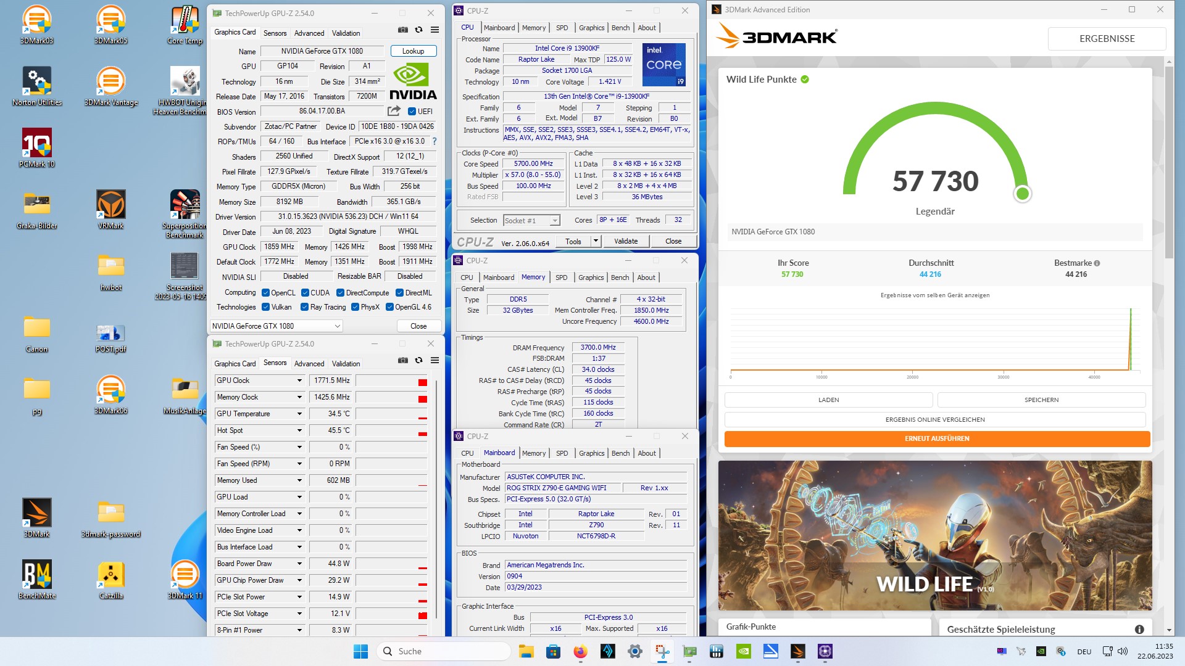1185x666 pixels.
Task: Open Firefox from the taskbar
Action: 580,651
